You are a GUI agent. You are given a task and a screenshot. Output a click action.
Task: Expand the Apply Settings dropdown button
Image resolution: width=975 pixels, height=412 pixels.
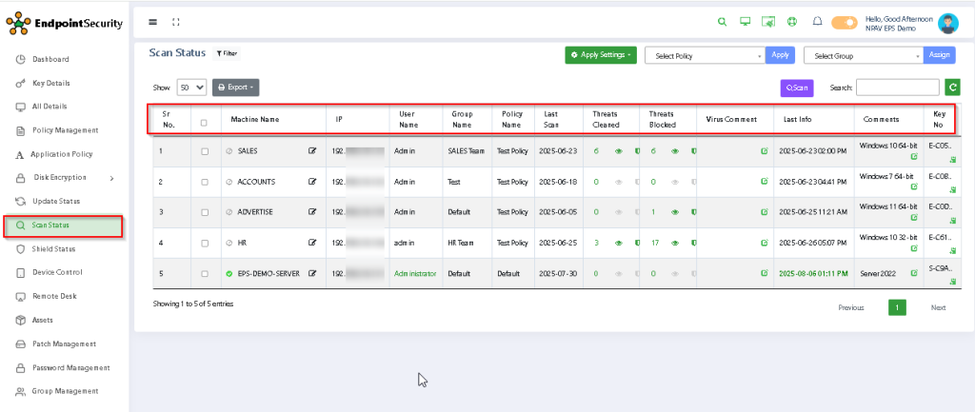[602, 55]
